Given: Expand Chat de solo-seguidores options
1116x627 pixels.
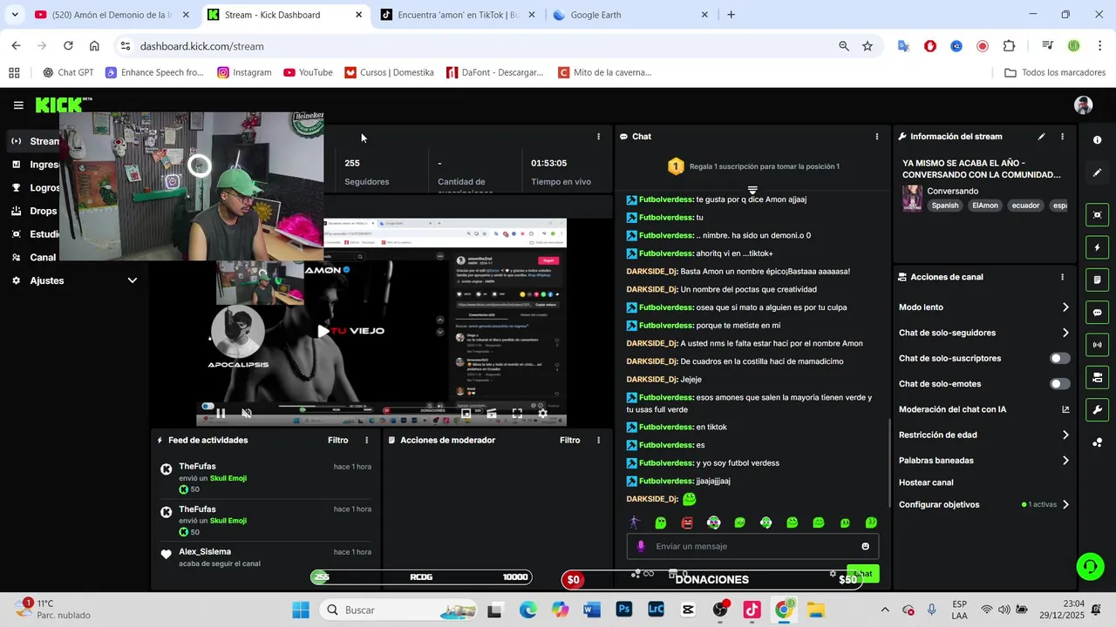Looking at the screenshot, I should coord(1065,333).
